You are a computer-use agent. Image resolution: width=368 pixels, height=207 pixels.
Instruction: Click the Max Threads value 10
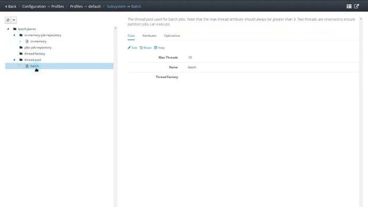point(190,57)
